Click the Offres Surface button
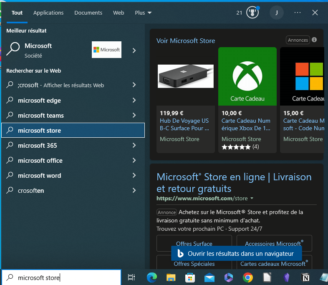The height and width of the screenshot is (285, 328). [x=194, y=243]
